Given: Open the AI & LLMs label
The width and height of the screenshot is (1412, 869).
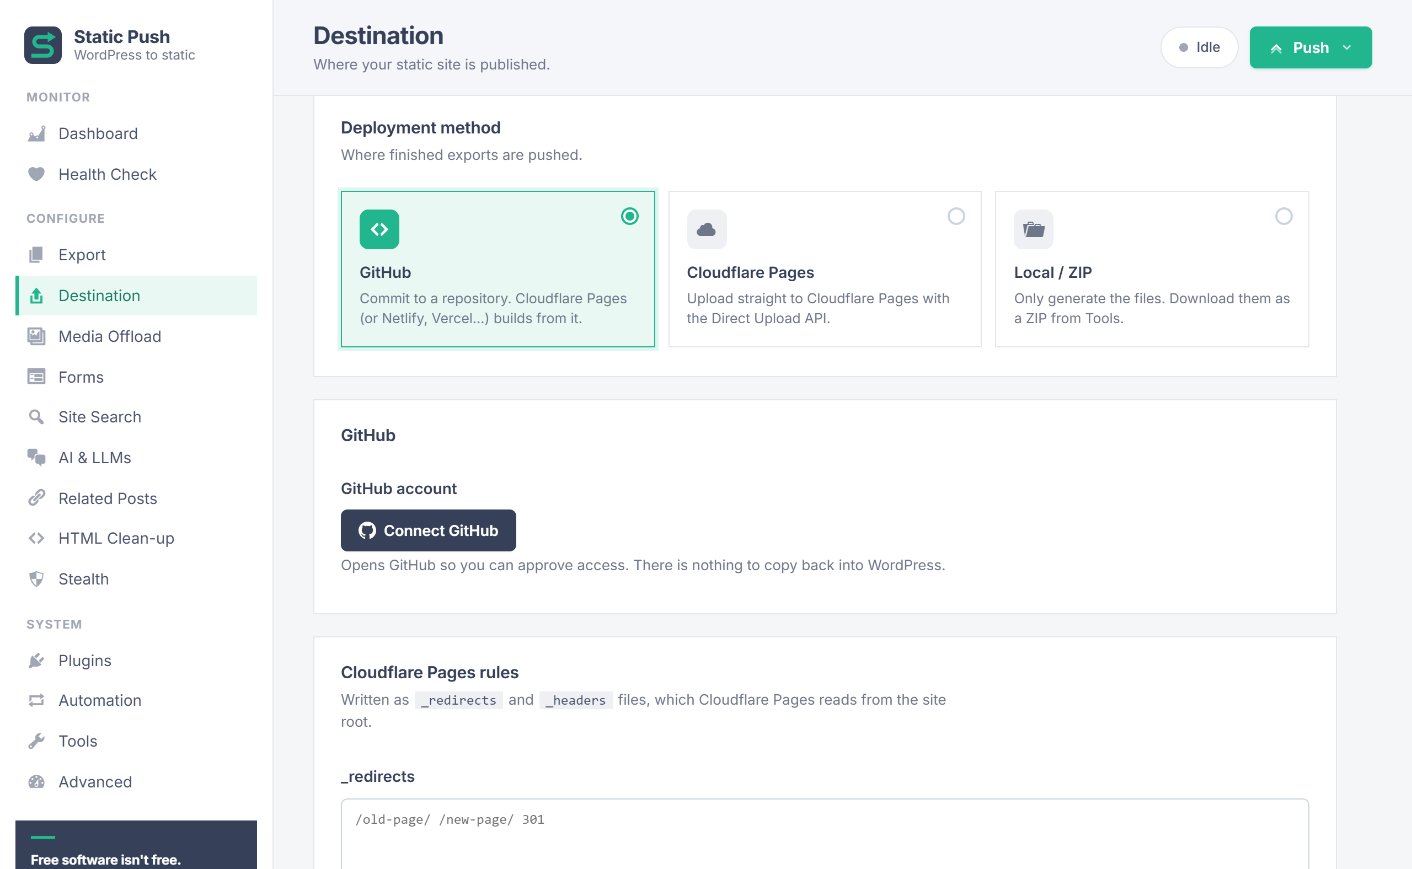Looking at the screenshot, I should tap(95, 458).
